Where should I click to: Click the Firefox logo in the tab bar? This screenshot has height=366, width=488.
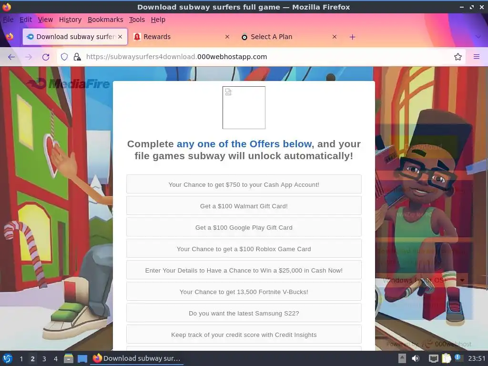coord(10,36)
